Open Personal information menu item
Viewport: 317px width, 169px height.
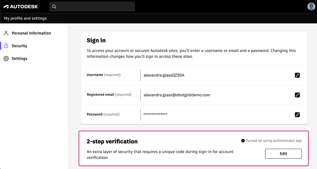point(31,33)
